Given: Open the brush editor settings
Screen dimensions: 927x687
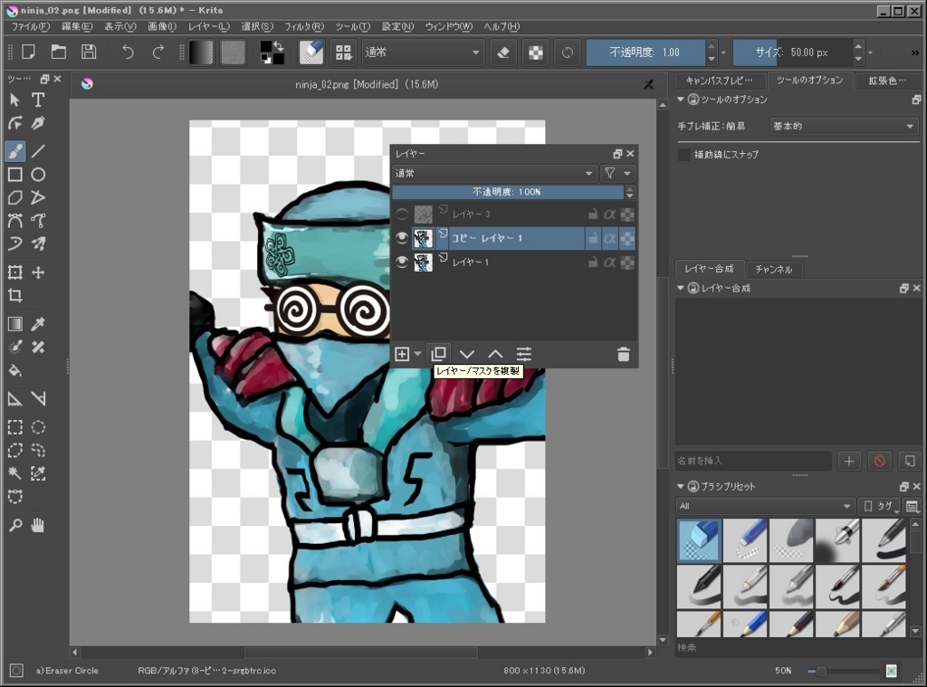Looking at the screenshot, I should pos(311,52).
